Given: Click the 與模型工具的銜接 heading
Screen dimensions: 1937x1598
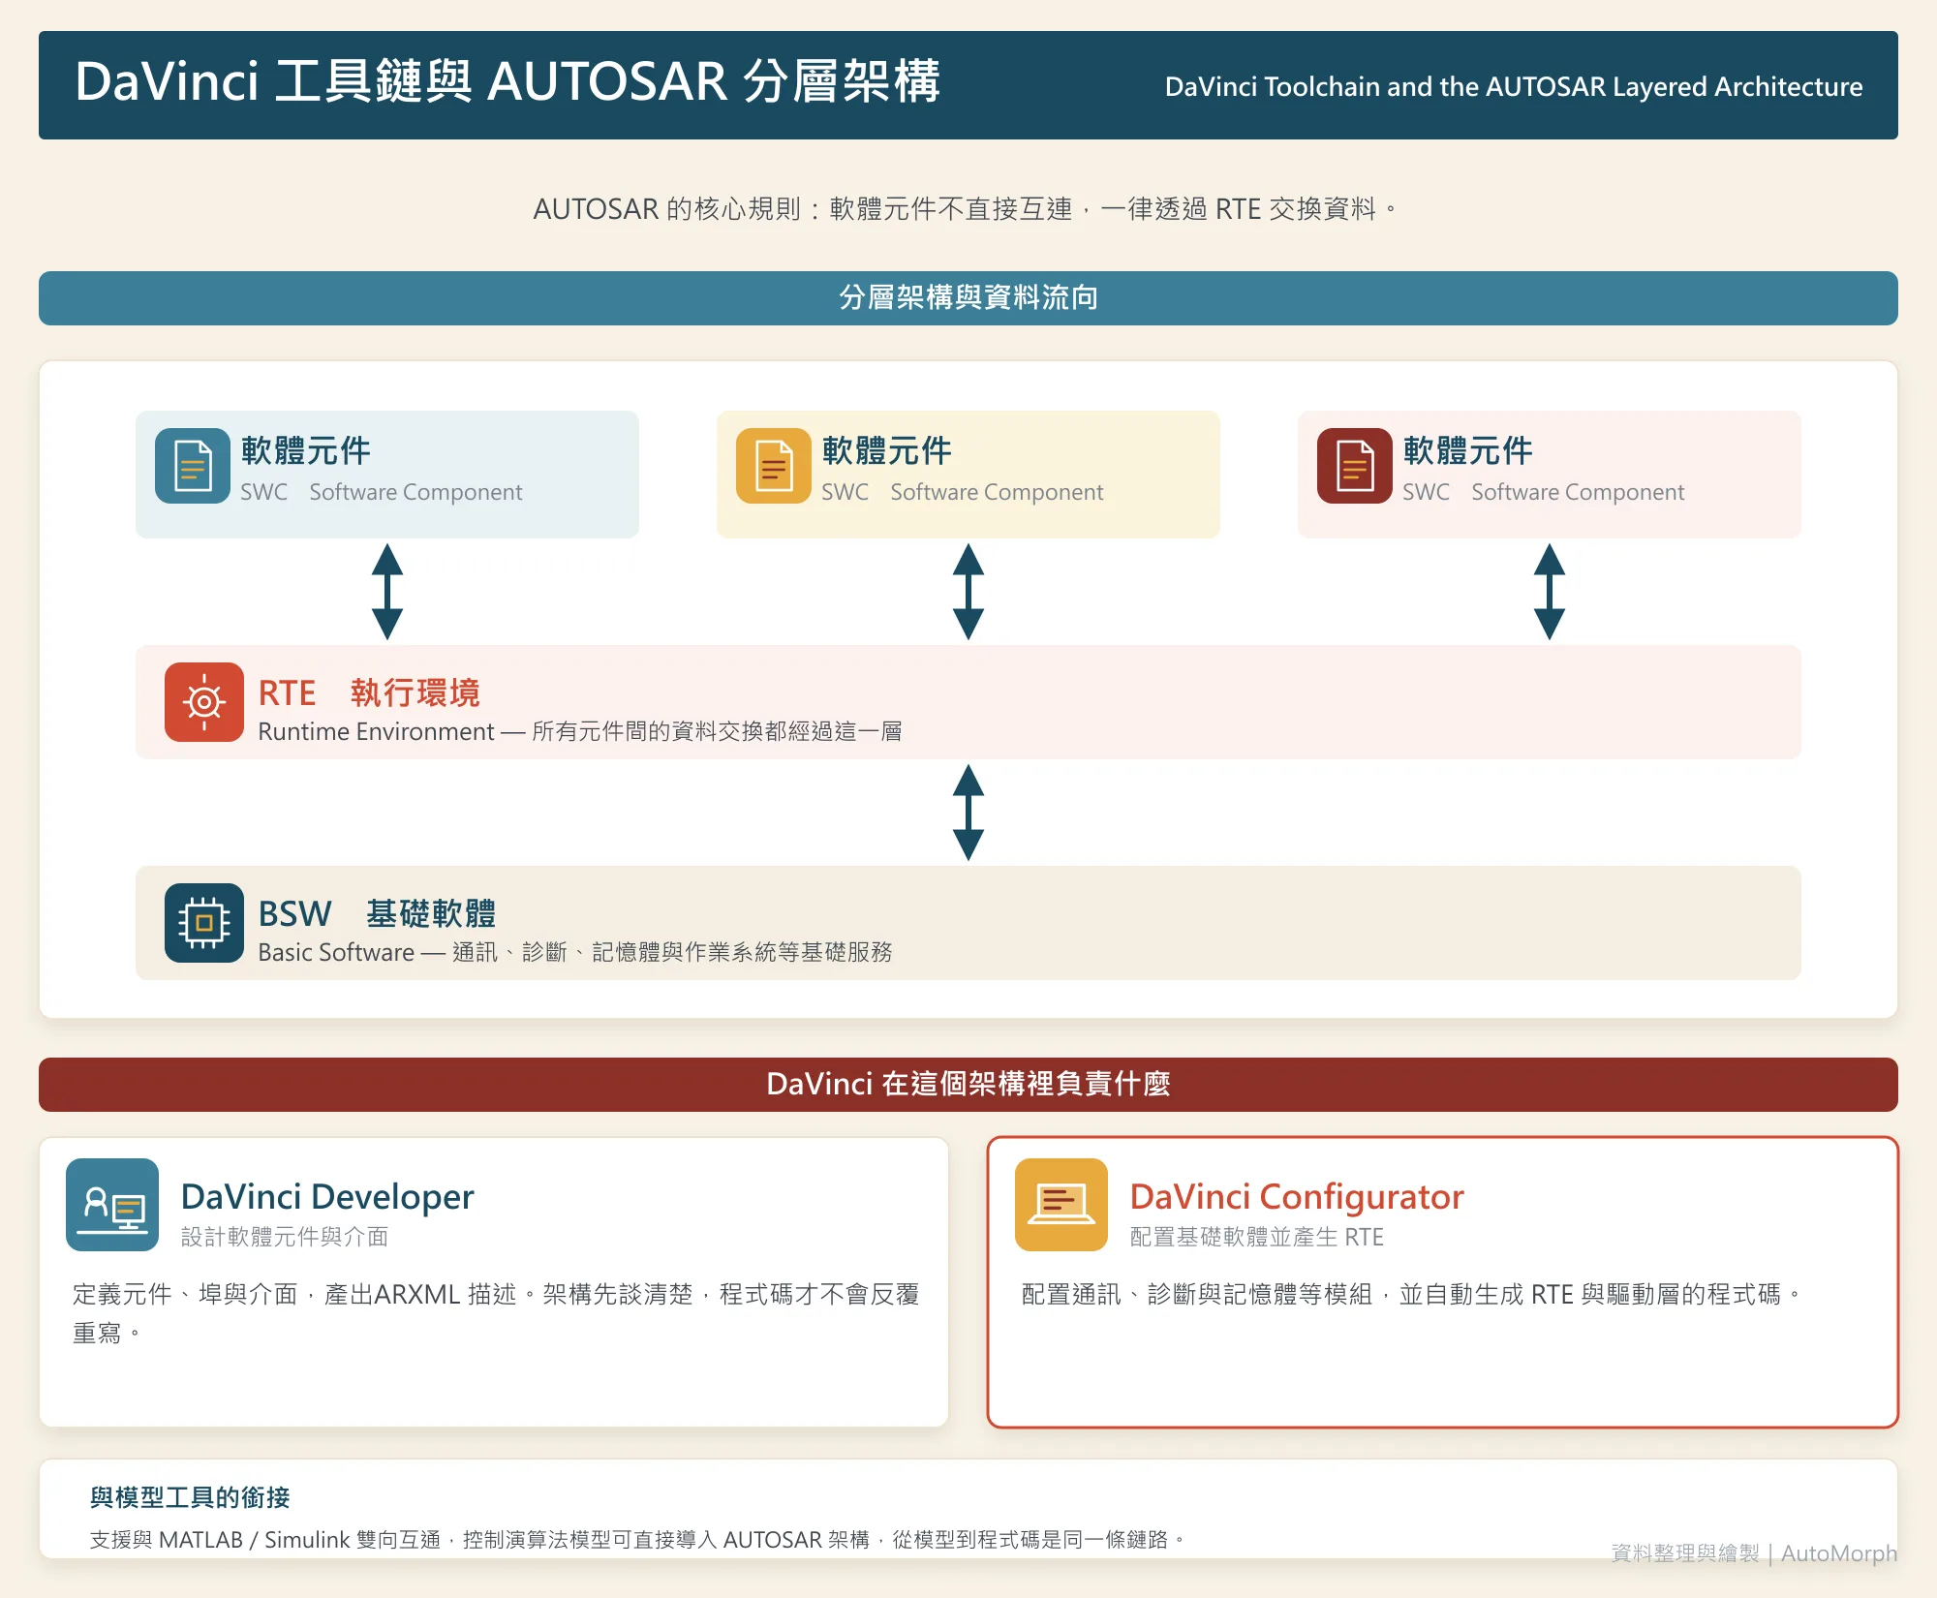Looking at the screenshot, I should click(190, 1497).
